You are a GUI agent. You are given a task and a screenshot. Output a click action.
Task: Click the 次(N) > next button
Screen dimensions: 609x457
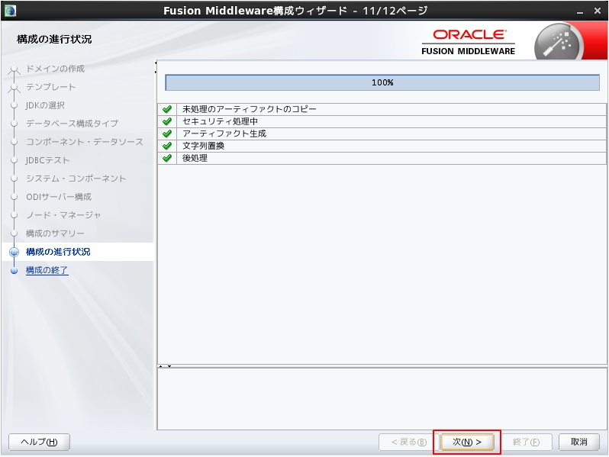point(467,442)
